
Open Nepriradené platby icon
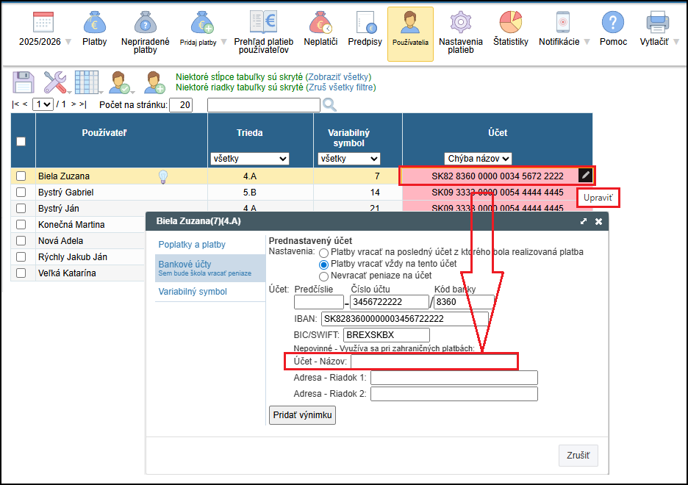[145, 24]
